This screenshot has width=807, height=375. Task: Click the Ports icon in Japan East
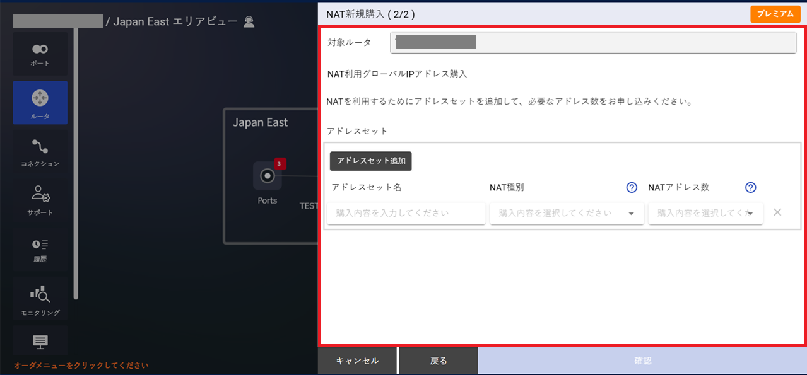click(268, 176)
